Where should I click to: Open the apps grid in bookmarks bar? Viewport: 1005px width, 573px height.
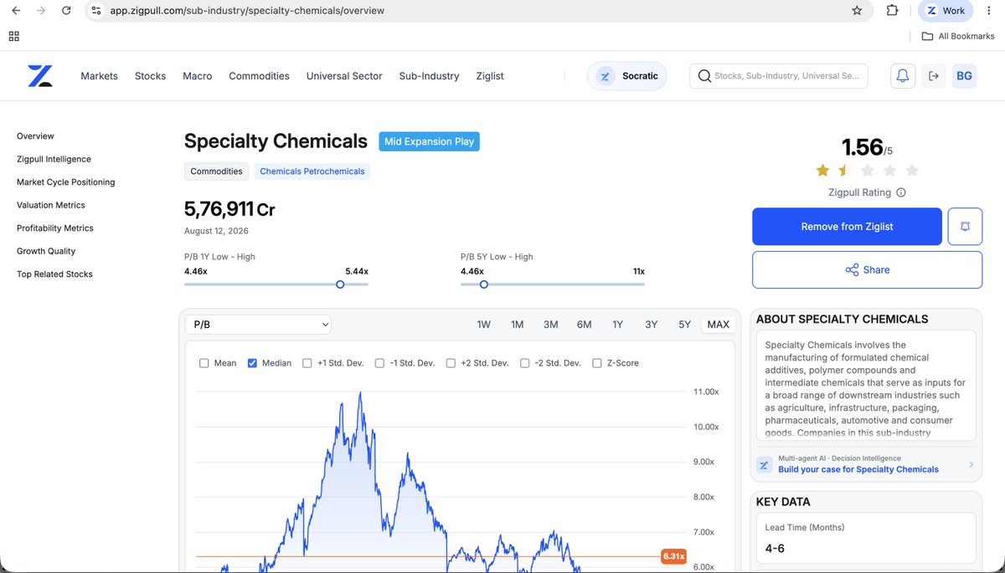(13, 36)
